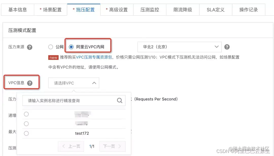This screenshot has width=274, height=156.
Task: Select the first blurred VPC radio option
Action: [26, 114]
